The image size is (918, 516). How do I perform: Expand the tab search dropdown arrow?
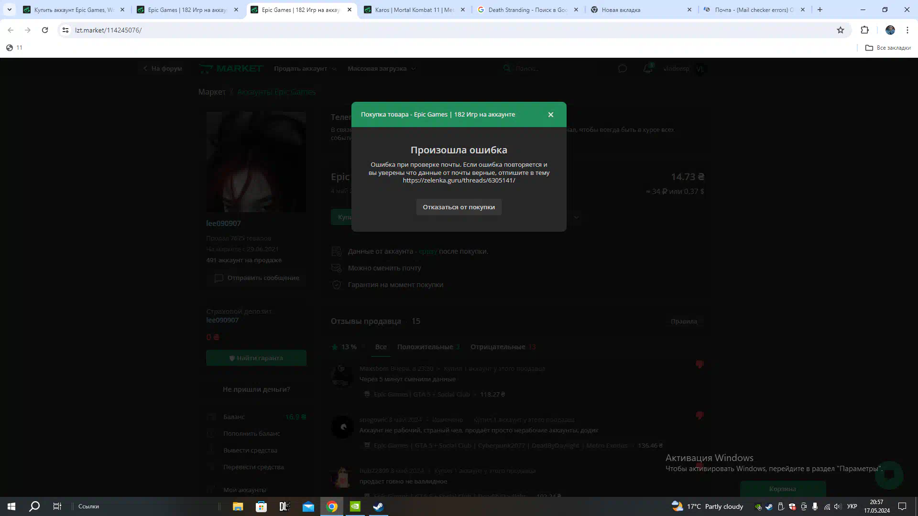pyautogui.click(x=9, y=10)
